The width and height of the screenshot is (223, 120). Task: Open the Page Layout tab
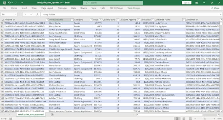tap(47, 8)
